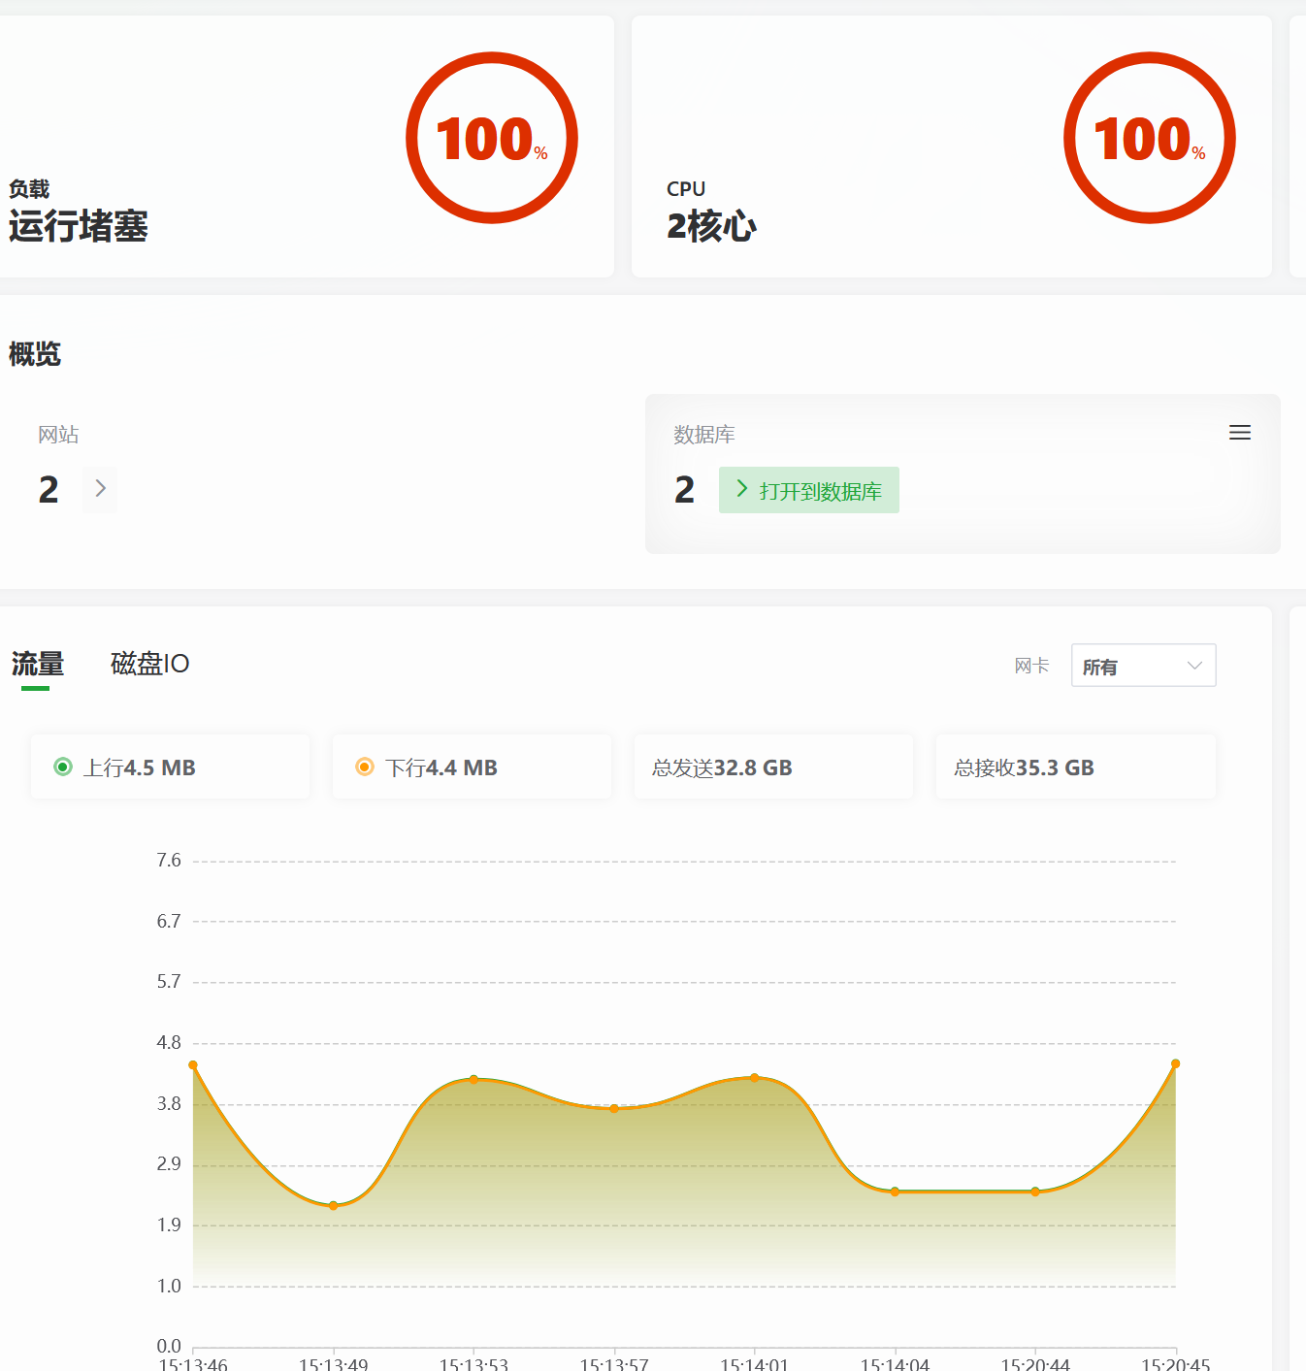Click the 运行堵塞 load status text
Viewport: 1306px width, 1371px height.
point(79,226)
